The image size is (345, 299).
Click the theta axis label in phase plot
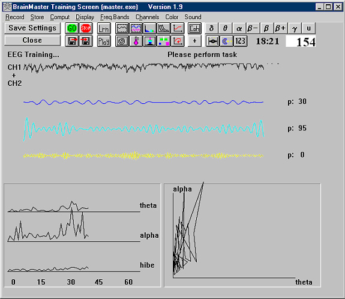click(304, 282)
